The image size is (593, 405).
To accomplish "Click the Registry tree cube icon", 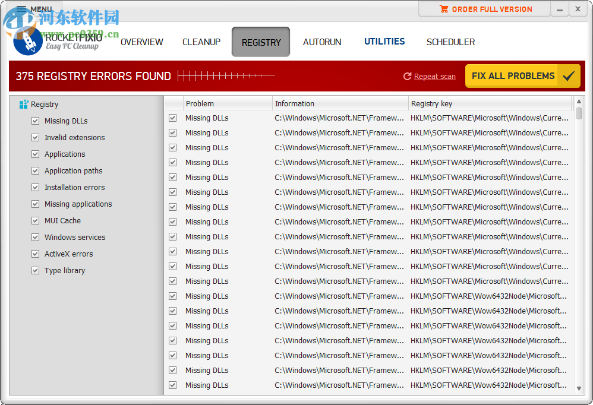I will pyautogui.click(x=24, y=104).
